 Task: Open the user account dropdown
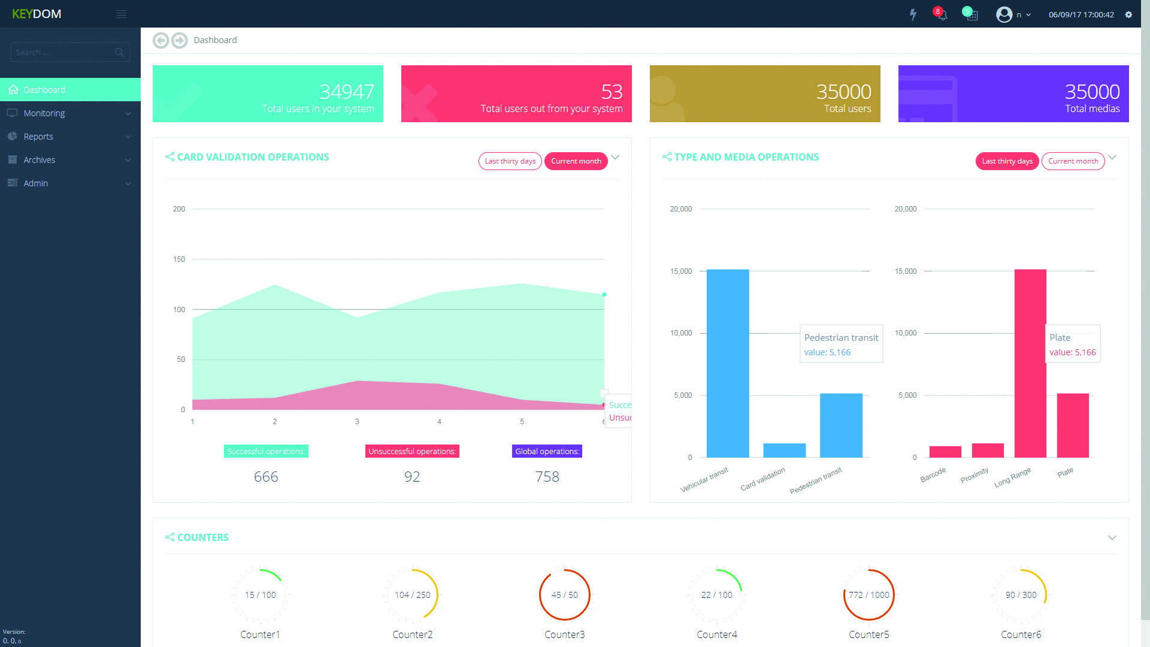coord(1013,15)
